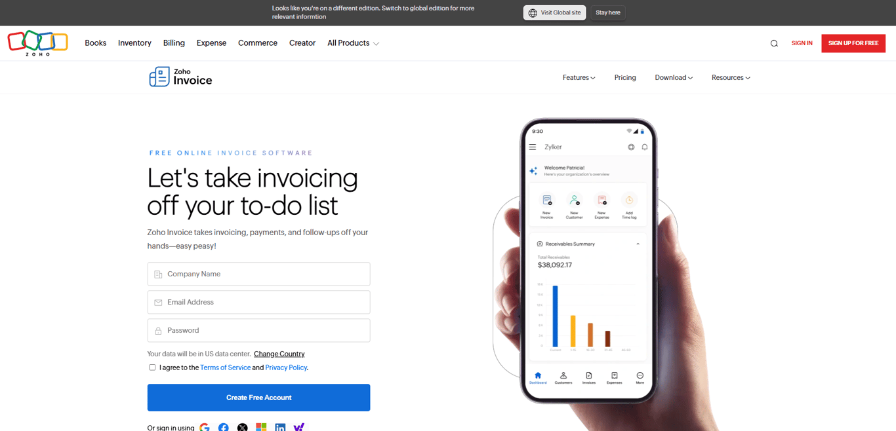This screenshot has width=896, height=431.
Task: Open the Privacy Policy link
Action: [x=286, y=367]
